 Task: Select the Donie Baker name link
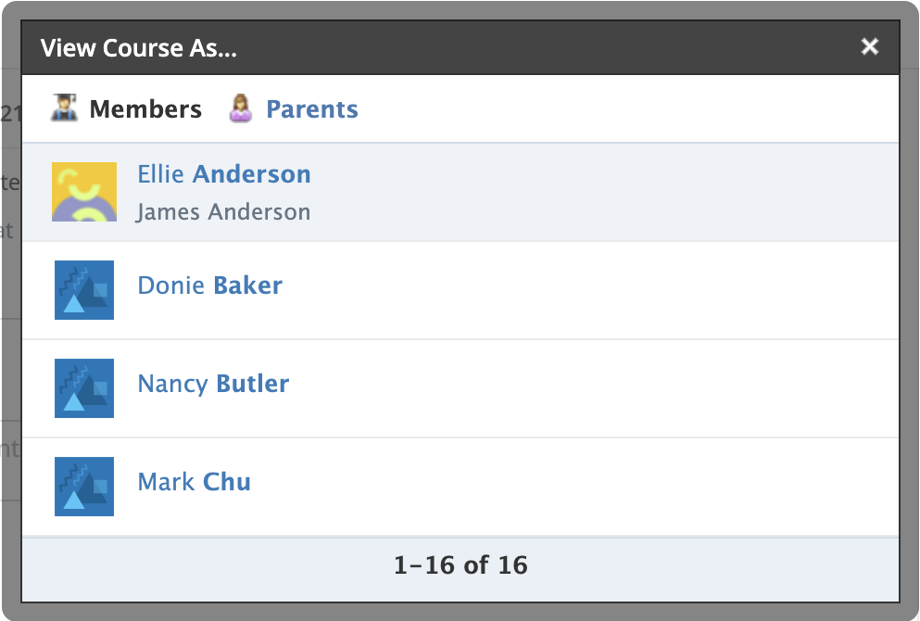pyautogui.click(x=209, y=285)
